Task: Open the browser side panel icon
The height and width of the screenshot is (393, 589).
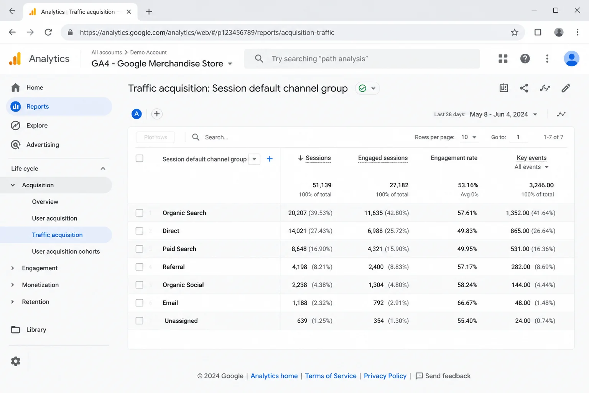Action: pos(538,32)
